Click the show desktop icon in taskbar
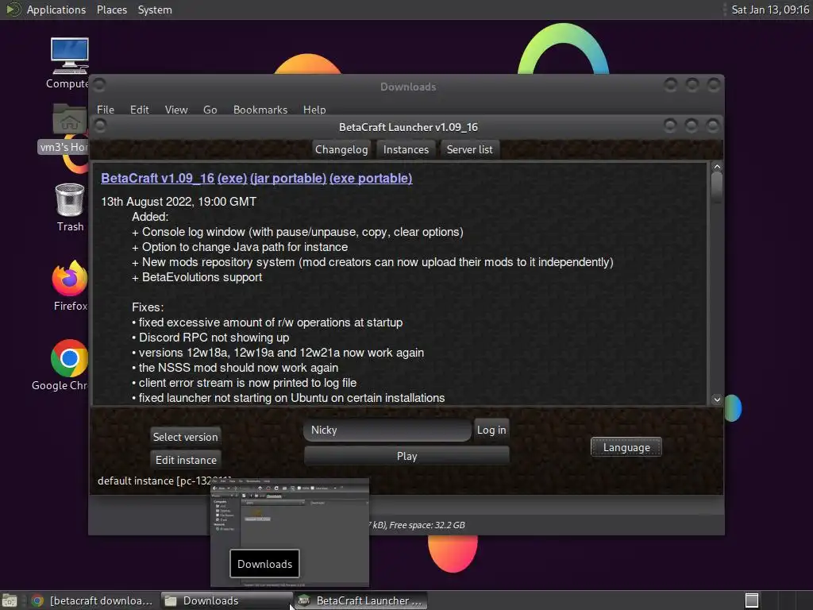813x610 pixels. 10,600
